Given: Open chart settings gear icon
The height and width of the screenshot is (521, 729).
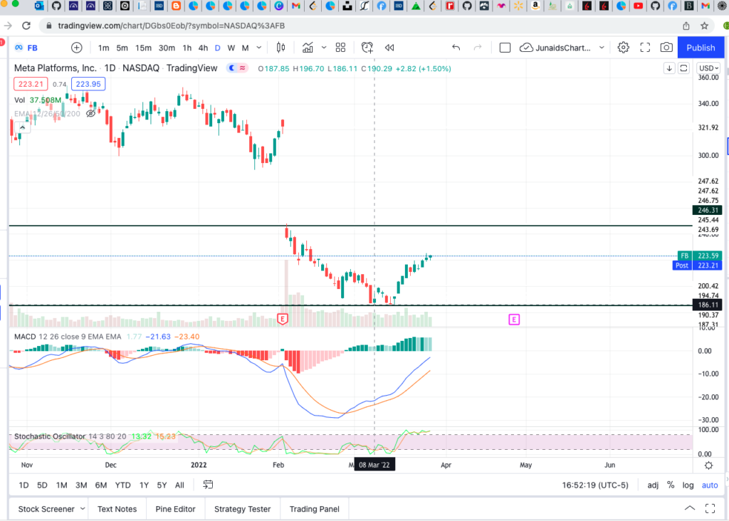Looking at the screenshot, I should tap(623, 48).
